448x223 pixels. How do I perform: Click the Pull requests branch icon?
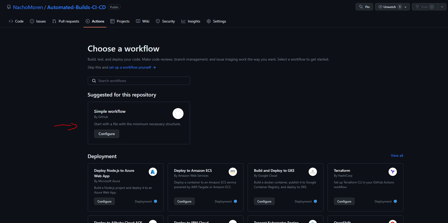tap(54, 21)
